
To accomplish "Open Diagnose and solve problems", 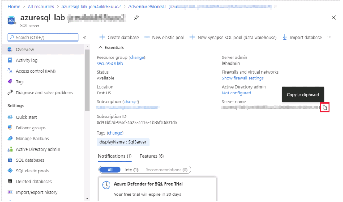I will click(x=44, y=93).
